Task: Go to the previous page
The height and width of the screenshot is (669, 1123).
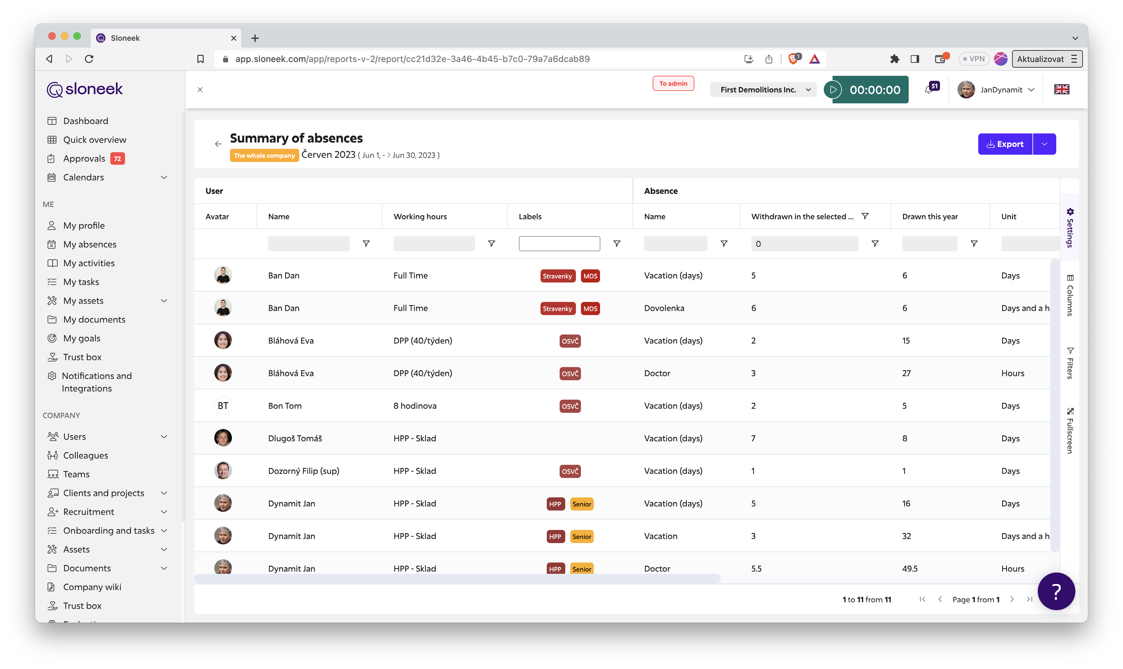Action: [940, 599]
